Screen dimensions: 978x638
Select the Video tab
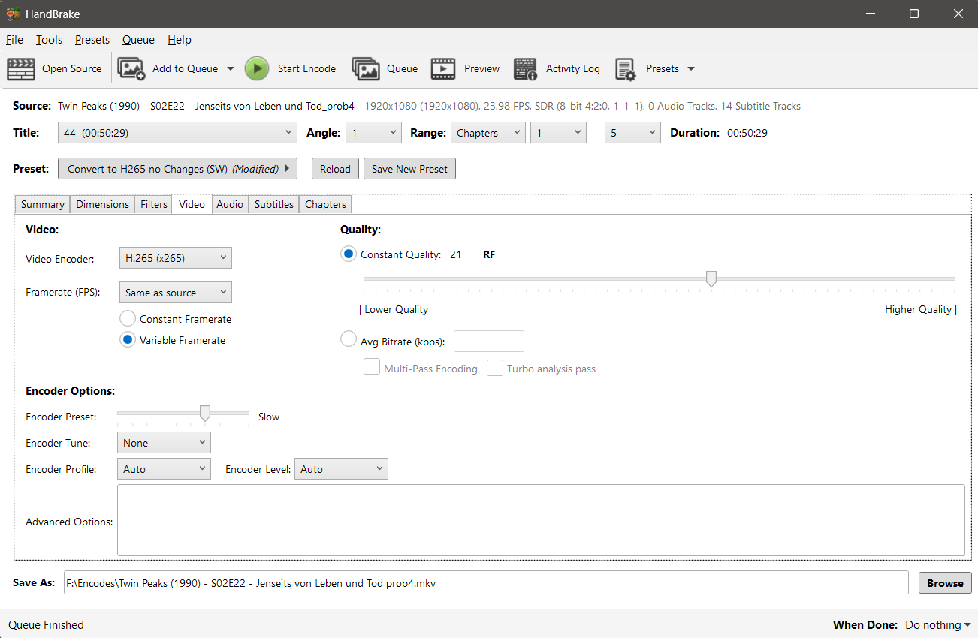(192, 204)
